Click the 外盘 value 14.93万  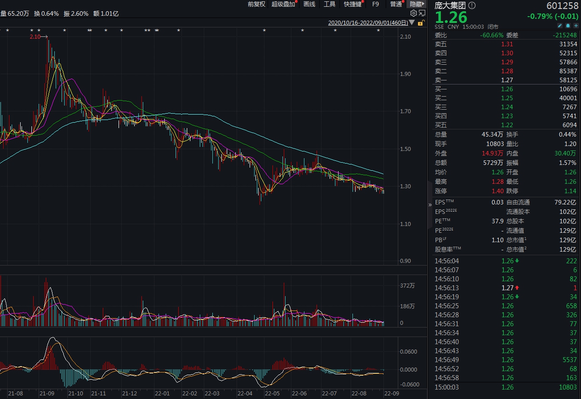point(492,153)
